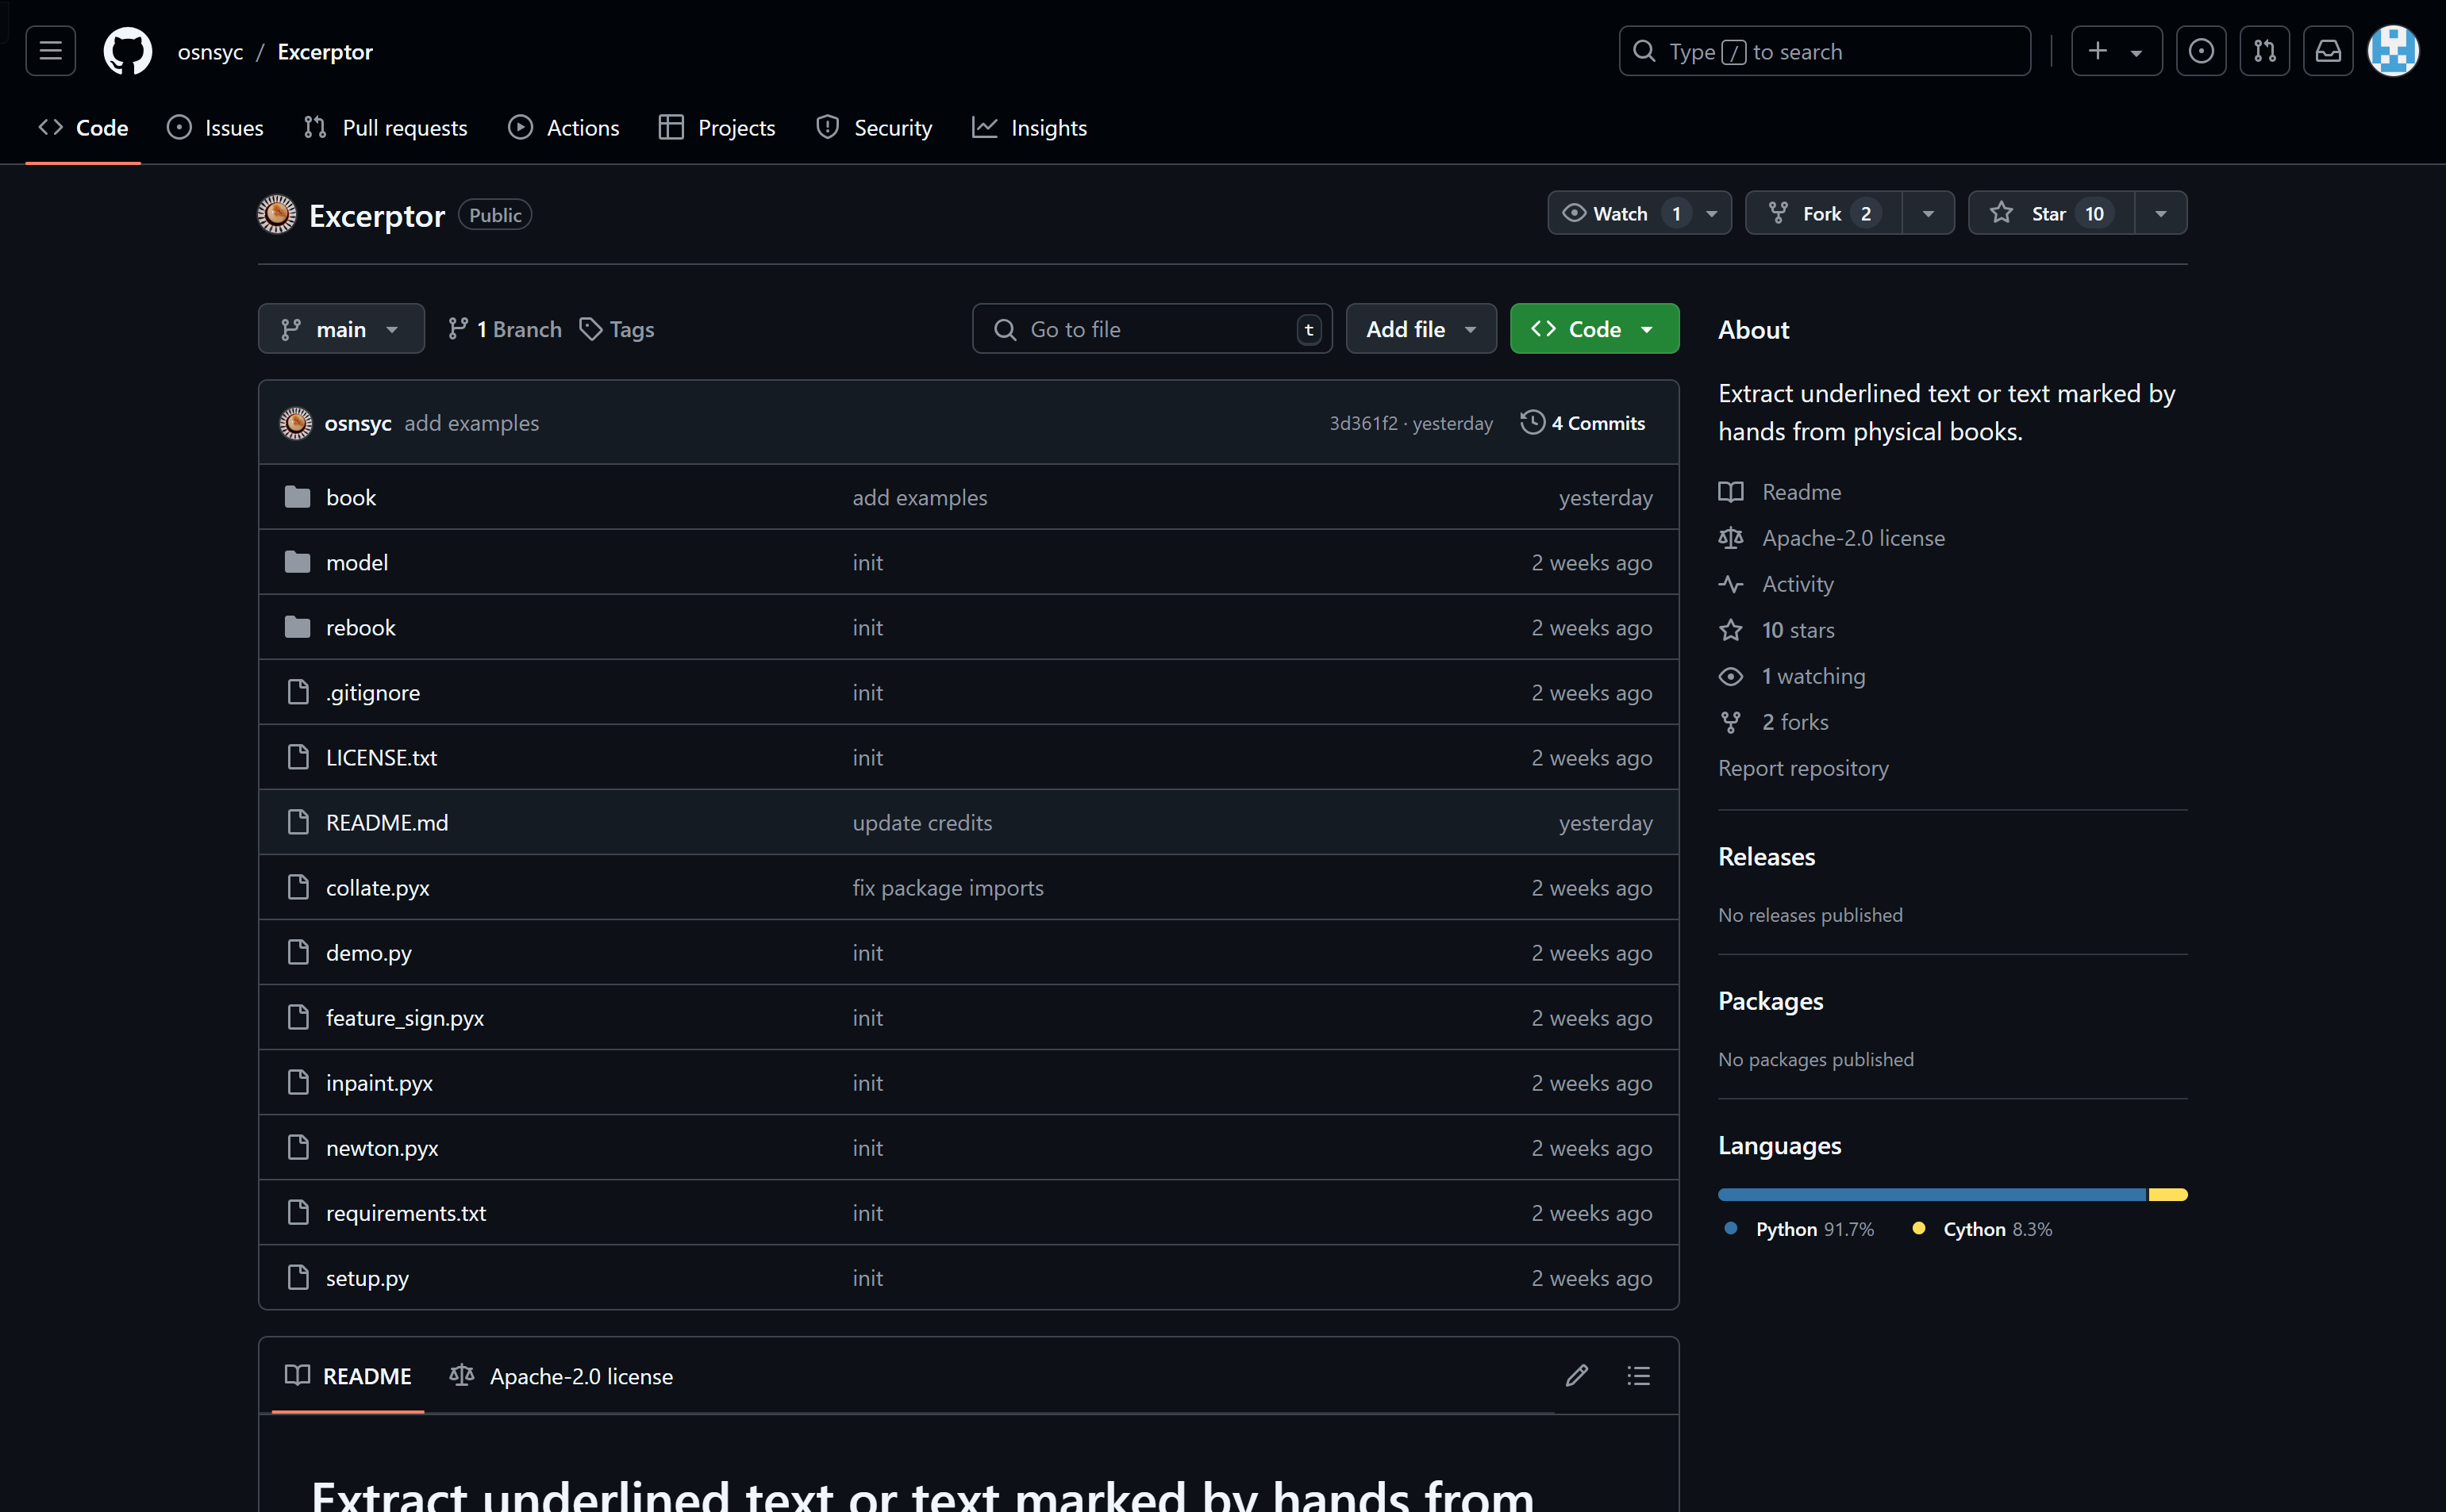Open the create new dropdown caret
Screen dimensions: 2446x1512
[2136, 52]
